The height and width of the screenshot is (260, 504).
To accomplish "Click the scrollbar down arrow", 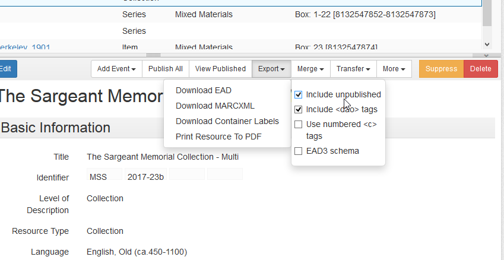I will click(487, 45).
